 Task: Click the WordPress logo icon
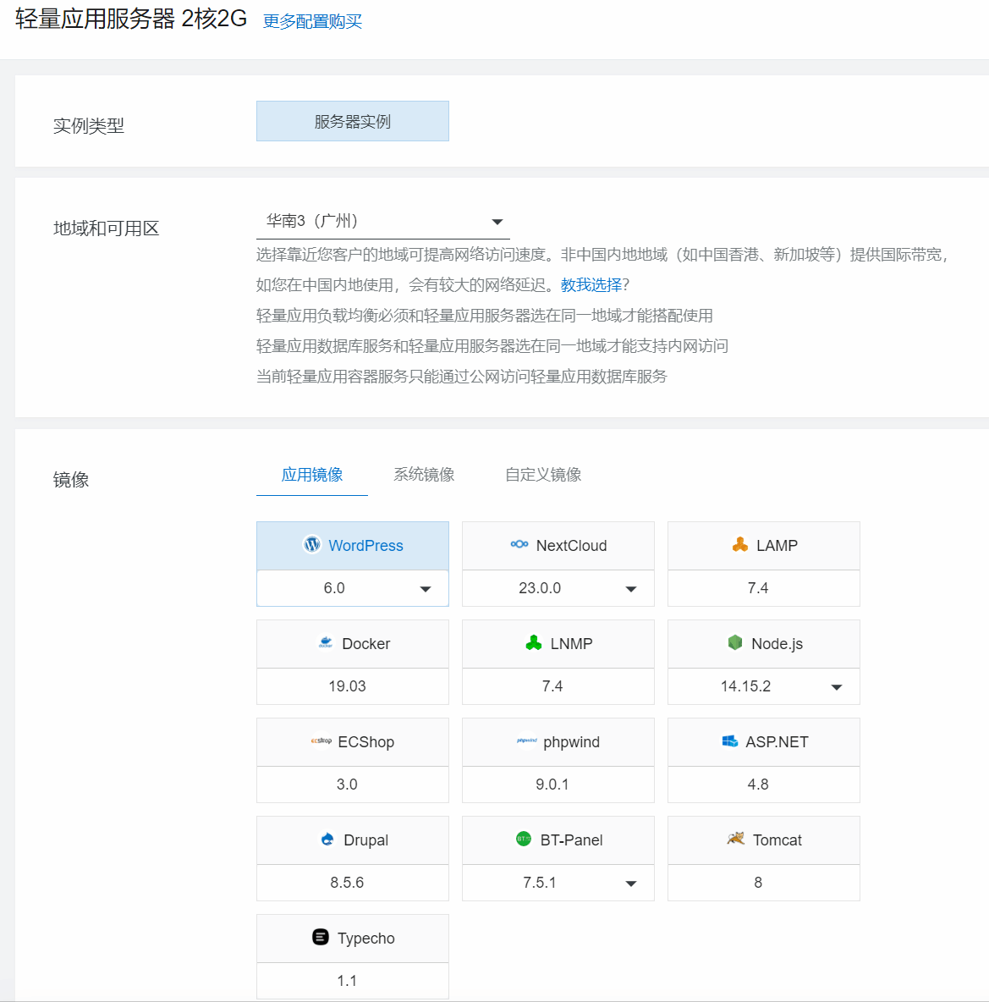point(312,545)
